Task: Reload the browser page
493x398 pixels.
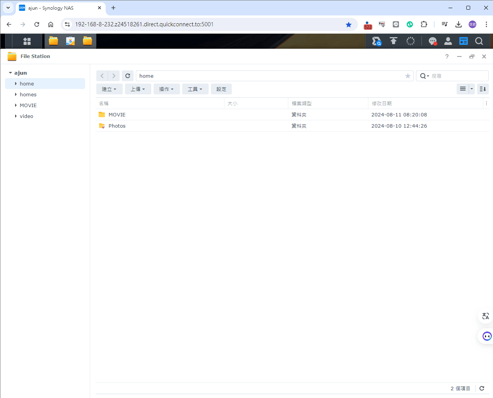Action: [x=37, y=24]
